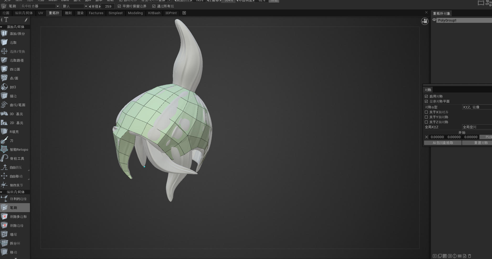Viewport: 492px width, 259px height.
Task: Click the 从包围盒拾取 button
Action: 443,143
